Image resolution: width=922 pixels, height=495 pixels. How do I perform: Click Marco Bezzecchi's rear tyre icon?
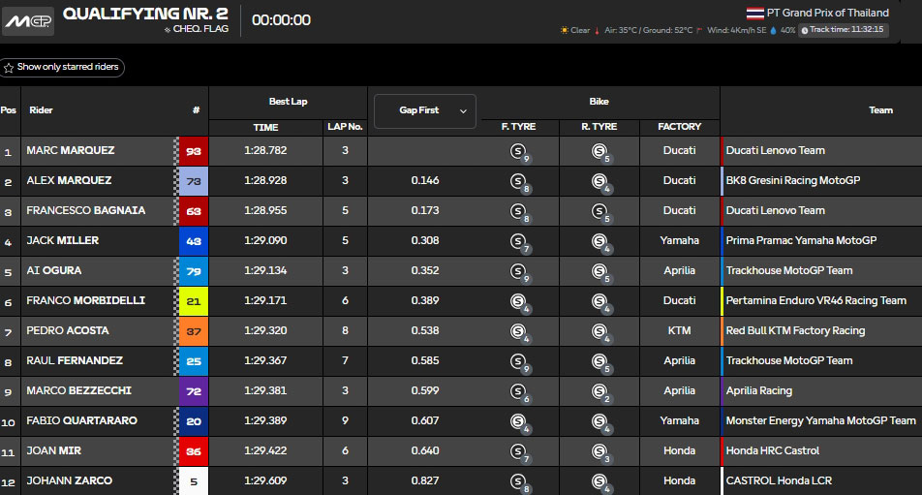(x=600, y=391)
